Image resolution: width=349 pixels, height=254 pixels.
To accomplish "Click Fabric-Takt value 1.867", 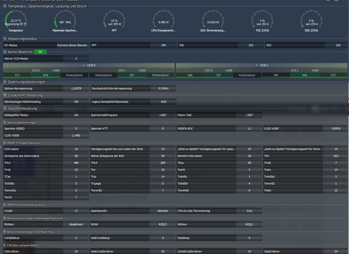I will [249, 115].
